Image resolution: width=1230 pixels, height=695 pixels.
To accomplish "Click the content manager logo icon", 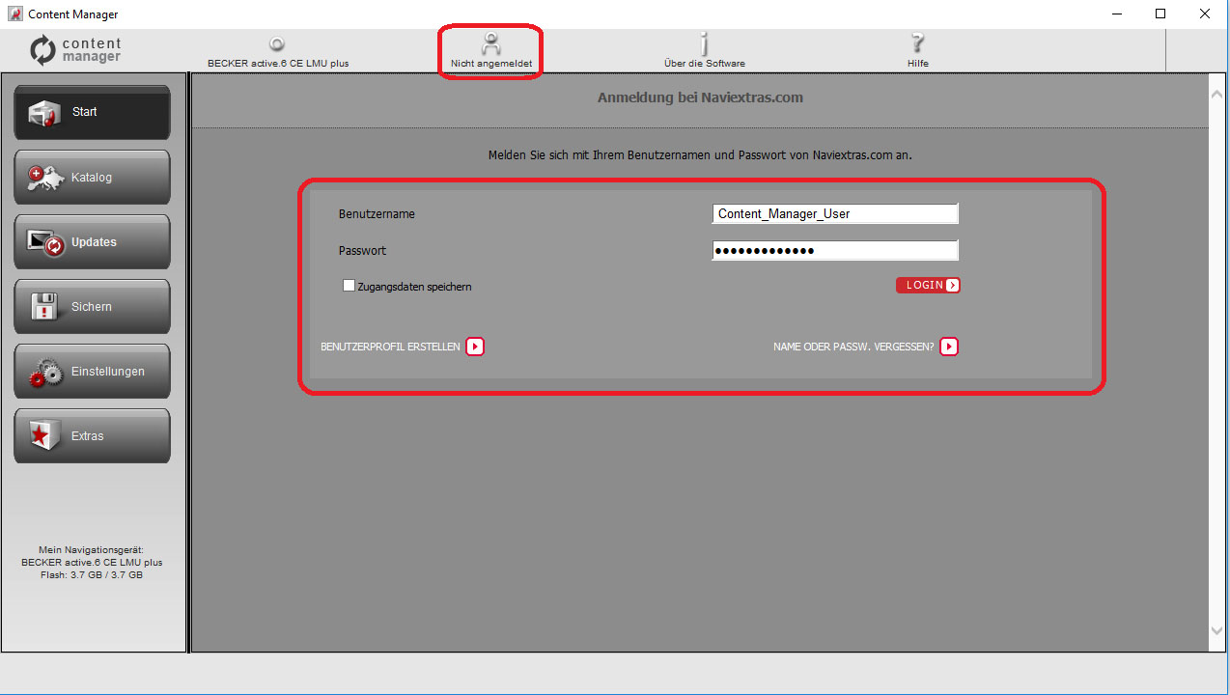I will coord(43,50).
